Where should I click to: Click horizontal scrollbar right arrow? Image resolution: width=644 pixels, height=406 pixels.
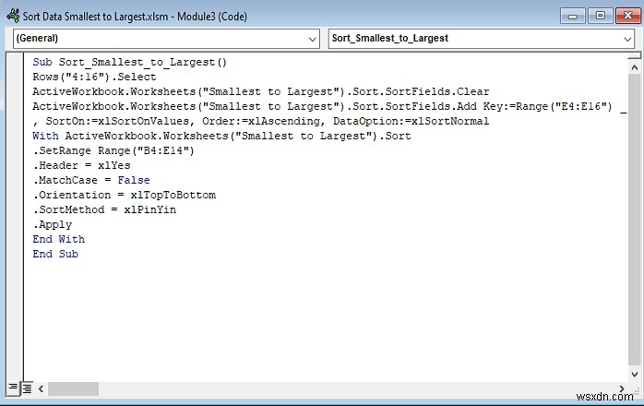pyautogui.click(x=622, y=388)
